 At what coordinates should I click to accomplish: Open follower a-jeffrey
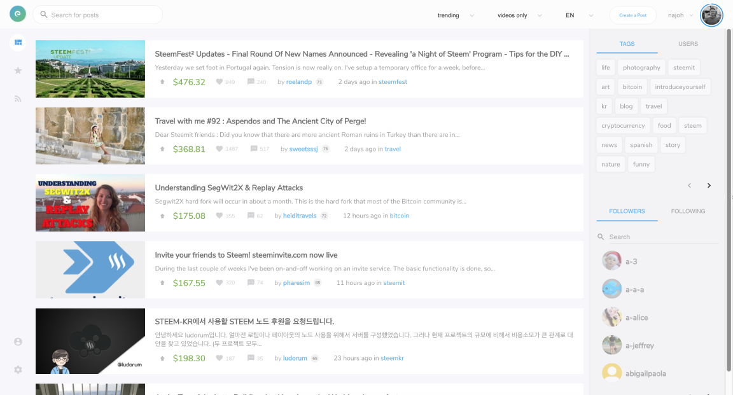(628, 345)
